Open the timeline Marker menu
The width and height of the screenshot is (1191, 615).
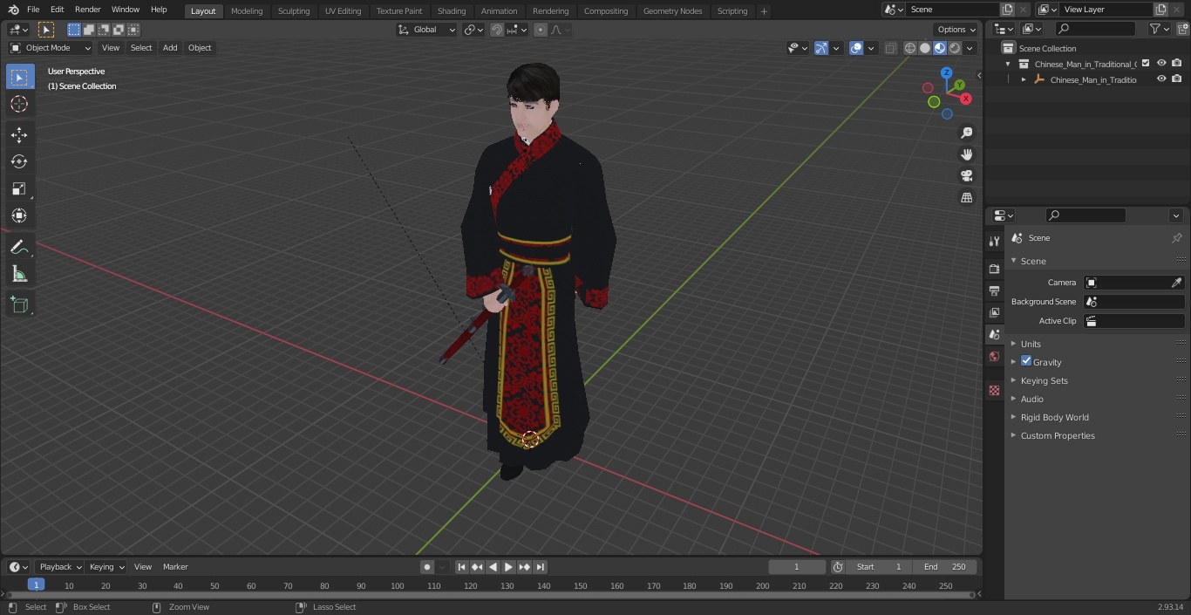[175, 567]
